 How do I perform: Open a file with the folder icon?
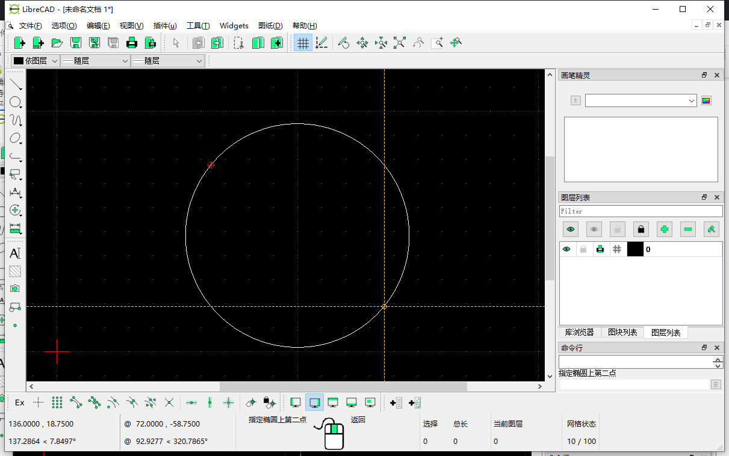pyautogui.click(x=57, y=43)
